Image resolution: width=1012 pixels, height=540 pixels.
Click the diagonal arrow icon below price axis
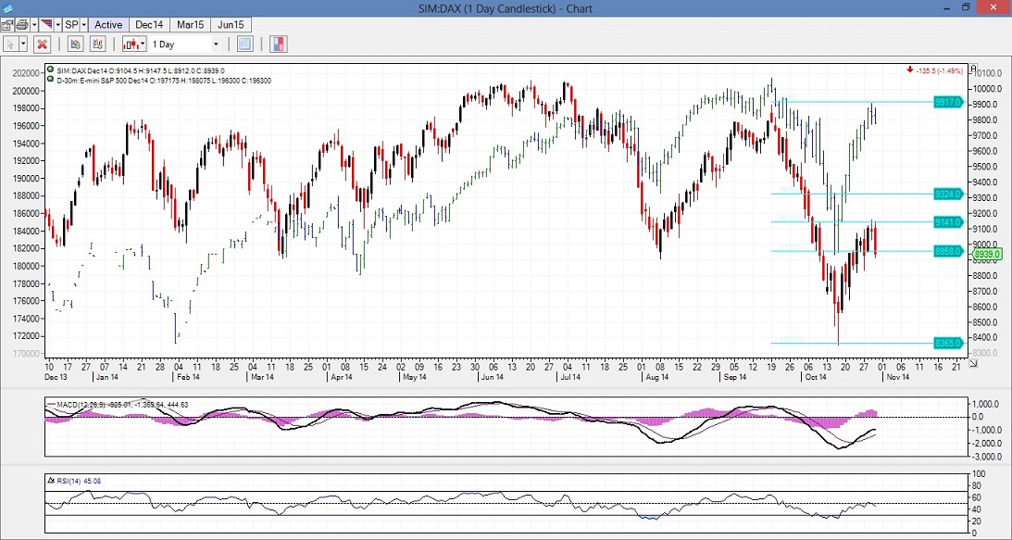(973, 363)
